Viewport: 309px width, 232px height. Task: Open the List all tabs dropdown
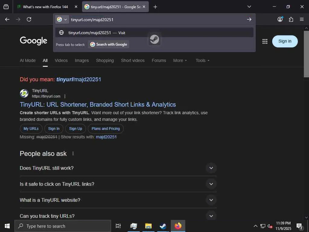(x=249, y=7)
